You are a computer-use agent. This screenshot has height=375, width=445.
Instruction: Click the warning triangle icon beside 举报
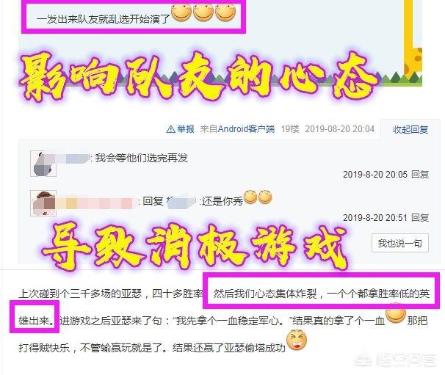coord(171,129)
